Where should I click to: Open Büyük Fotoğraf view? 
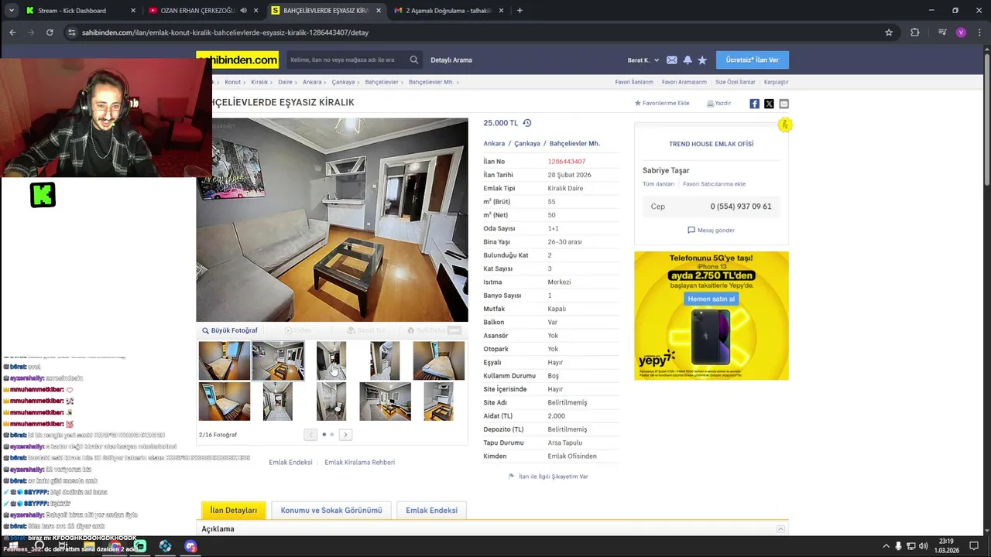[x=230, y=330]
